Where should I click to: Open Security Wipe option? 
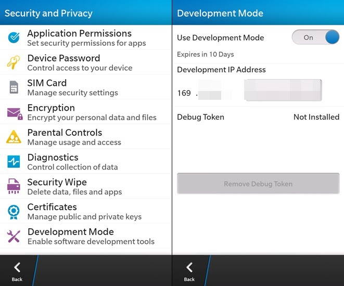tap(86, 186)
